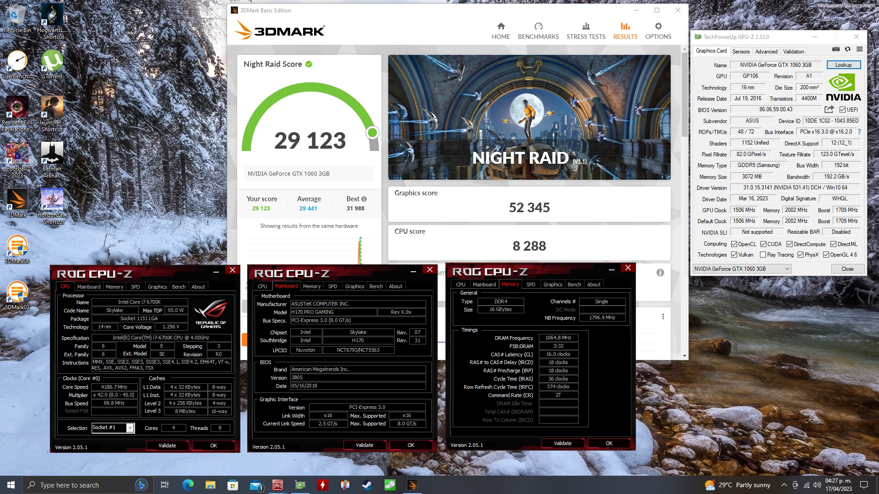
Task: Open the About tab in the right CPU-Z window
Action: point(594,285)
